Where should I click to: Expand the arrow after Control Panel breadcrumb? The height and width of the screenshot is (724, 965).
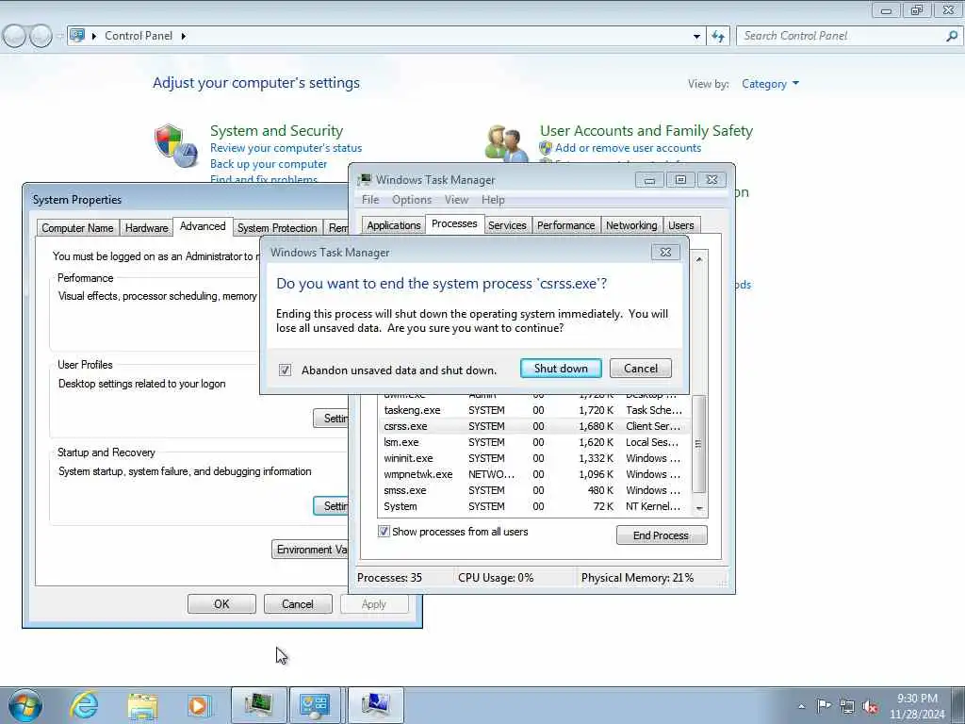tap(184, 36)
